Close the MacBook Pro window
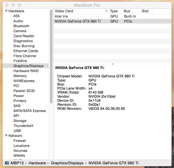This screenshot has width=174, height=168. pos(7,5)
